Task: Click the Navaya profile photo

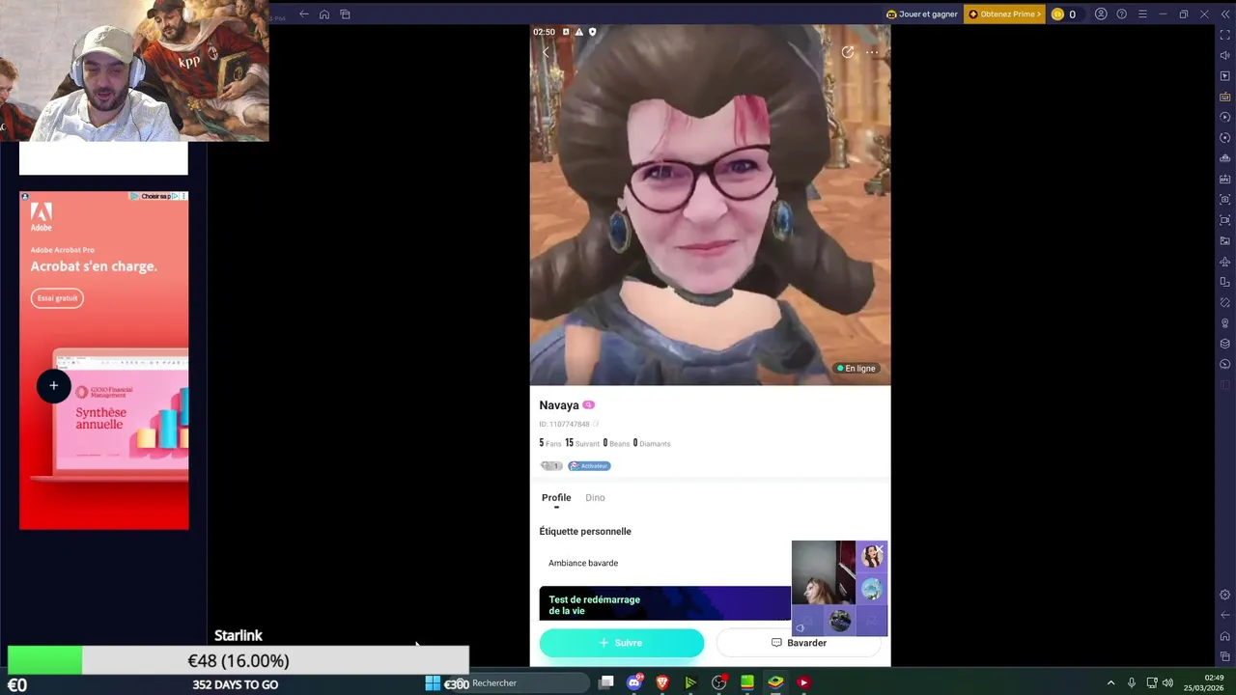Action: click(710, 205)
